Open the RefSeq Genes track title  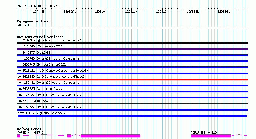(29, 129)
